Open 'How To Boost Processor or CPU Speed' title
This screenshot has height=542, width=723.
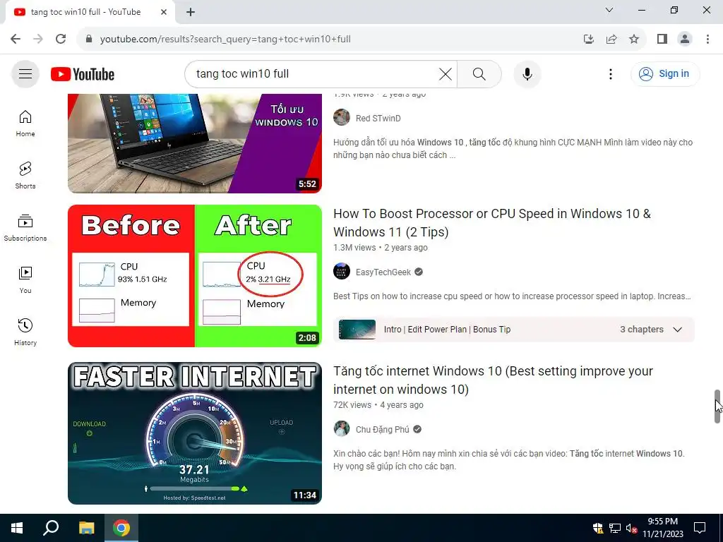coord(492,222)
